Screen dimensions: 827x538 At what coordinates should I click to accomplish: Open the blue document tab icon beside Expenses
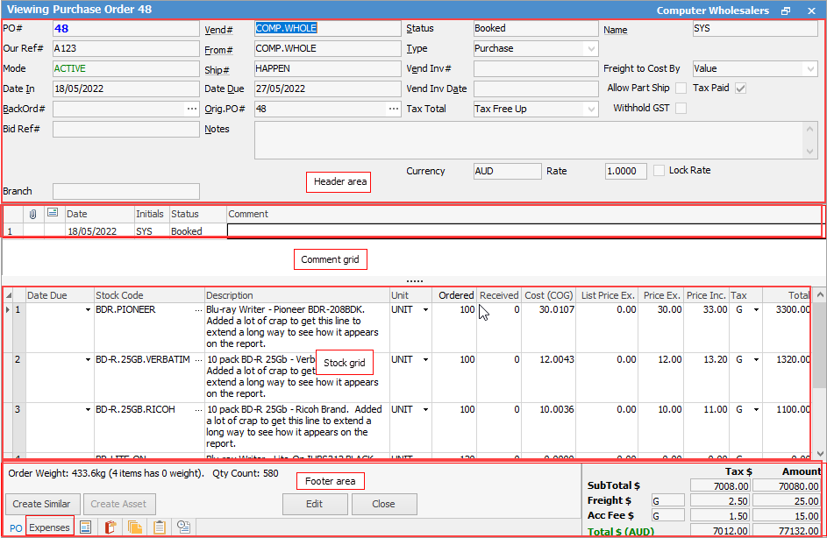pyautogui.click(x=86, y=527)
